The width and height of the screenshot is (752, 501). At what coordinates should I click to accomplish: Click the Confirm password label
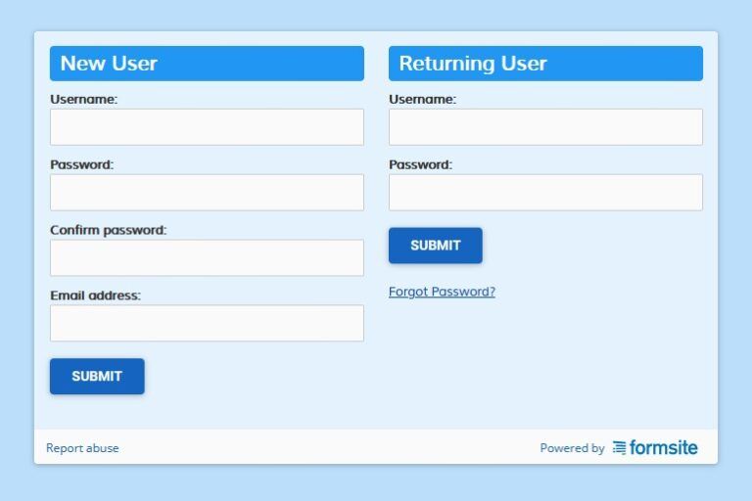click(109, 230)
